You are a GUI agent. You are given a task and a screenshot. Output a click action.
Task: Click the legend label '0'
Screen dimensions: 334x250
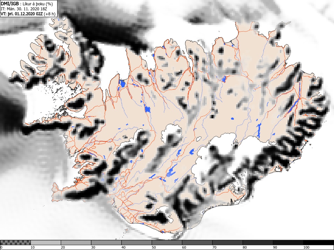point(1,247)
